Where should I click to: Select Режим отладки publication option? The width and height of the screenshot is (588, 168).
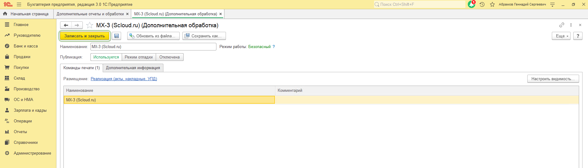(139, 57)
